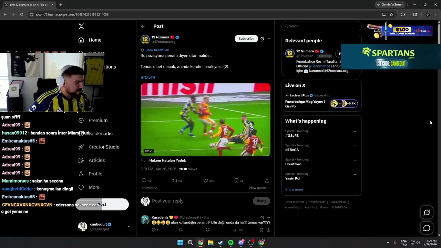Open Articles from the sidebar
441x248 pixels.
point(92,160)
